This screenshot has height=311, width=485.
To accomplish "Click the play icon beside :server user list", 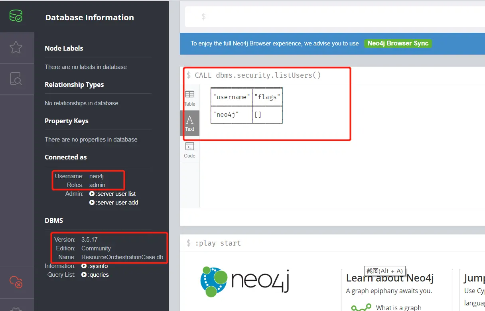I will [92, 194].
